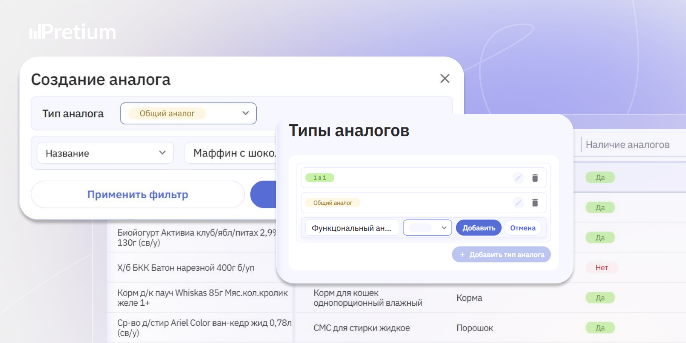Click Добавить тип аналога button
Image resolution: width=686 pixels, height=343 pixels.
501,254
